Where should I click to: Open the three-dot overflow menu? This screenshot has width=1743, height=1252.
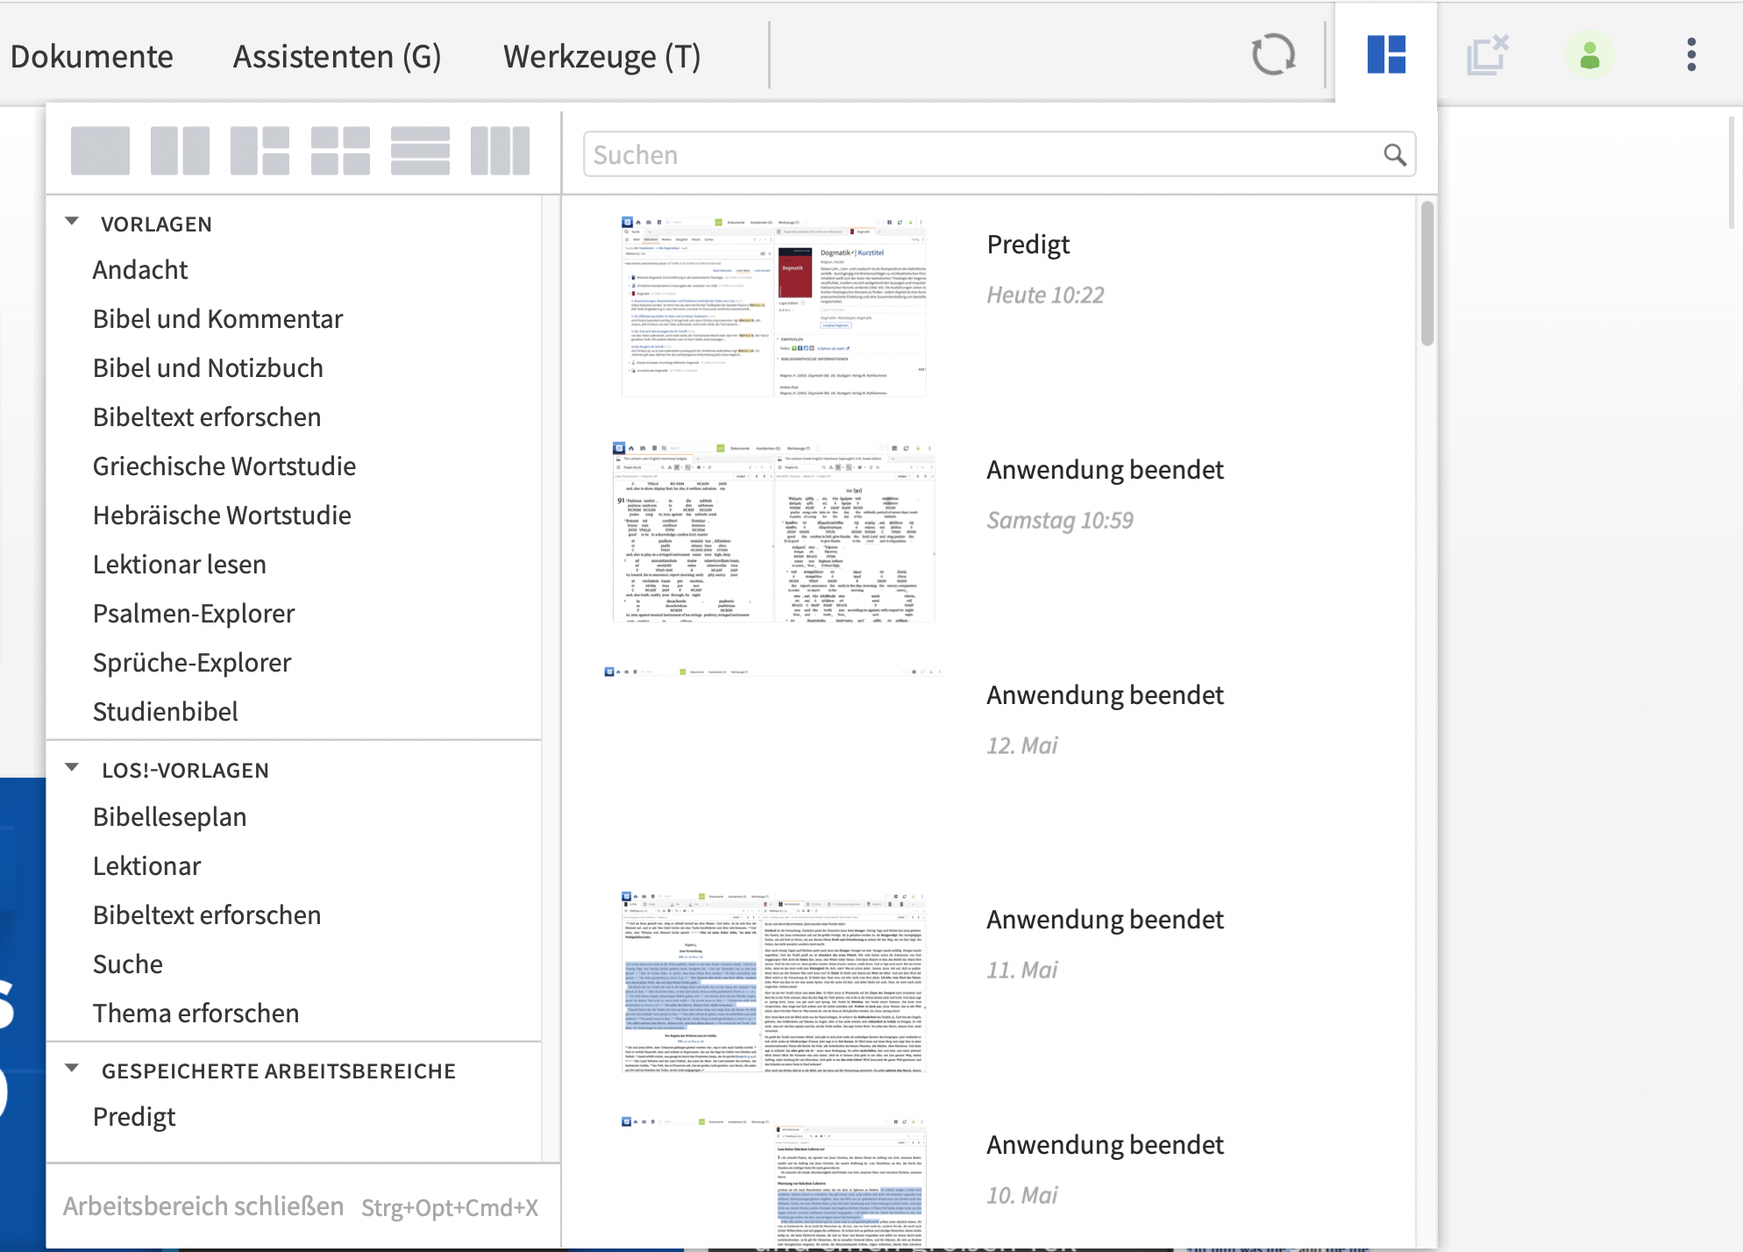pos(1691,54)
